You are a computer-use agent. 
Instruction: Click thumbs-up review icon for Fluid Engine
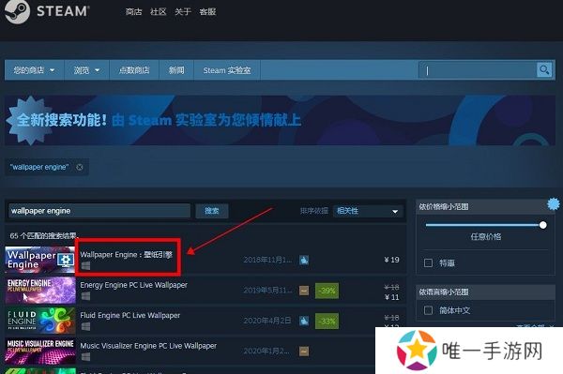tap(304, 321)
